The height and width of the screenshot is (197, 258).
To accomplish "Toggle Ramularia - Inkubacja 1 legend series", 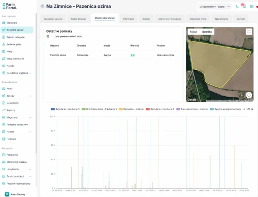I will pos(160,109).
